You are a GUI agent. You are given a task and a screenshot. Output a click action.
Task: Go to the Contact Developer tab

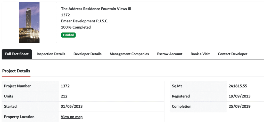[233, 54]
